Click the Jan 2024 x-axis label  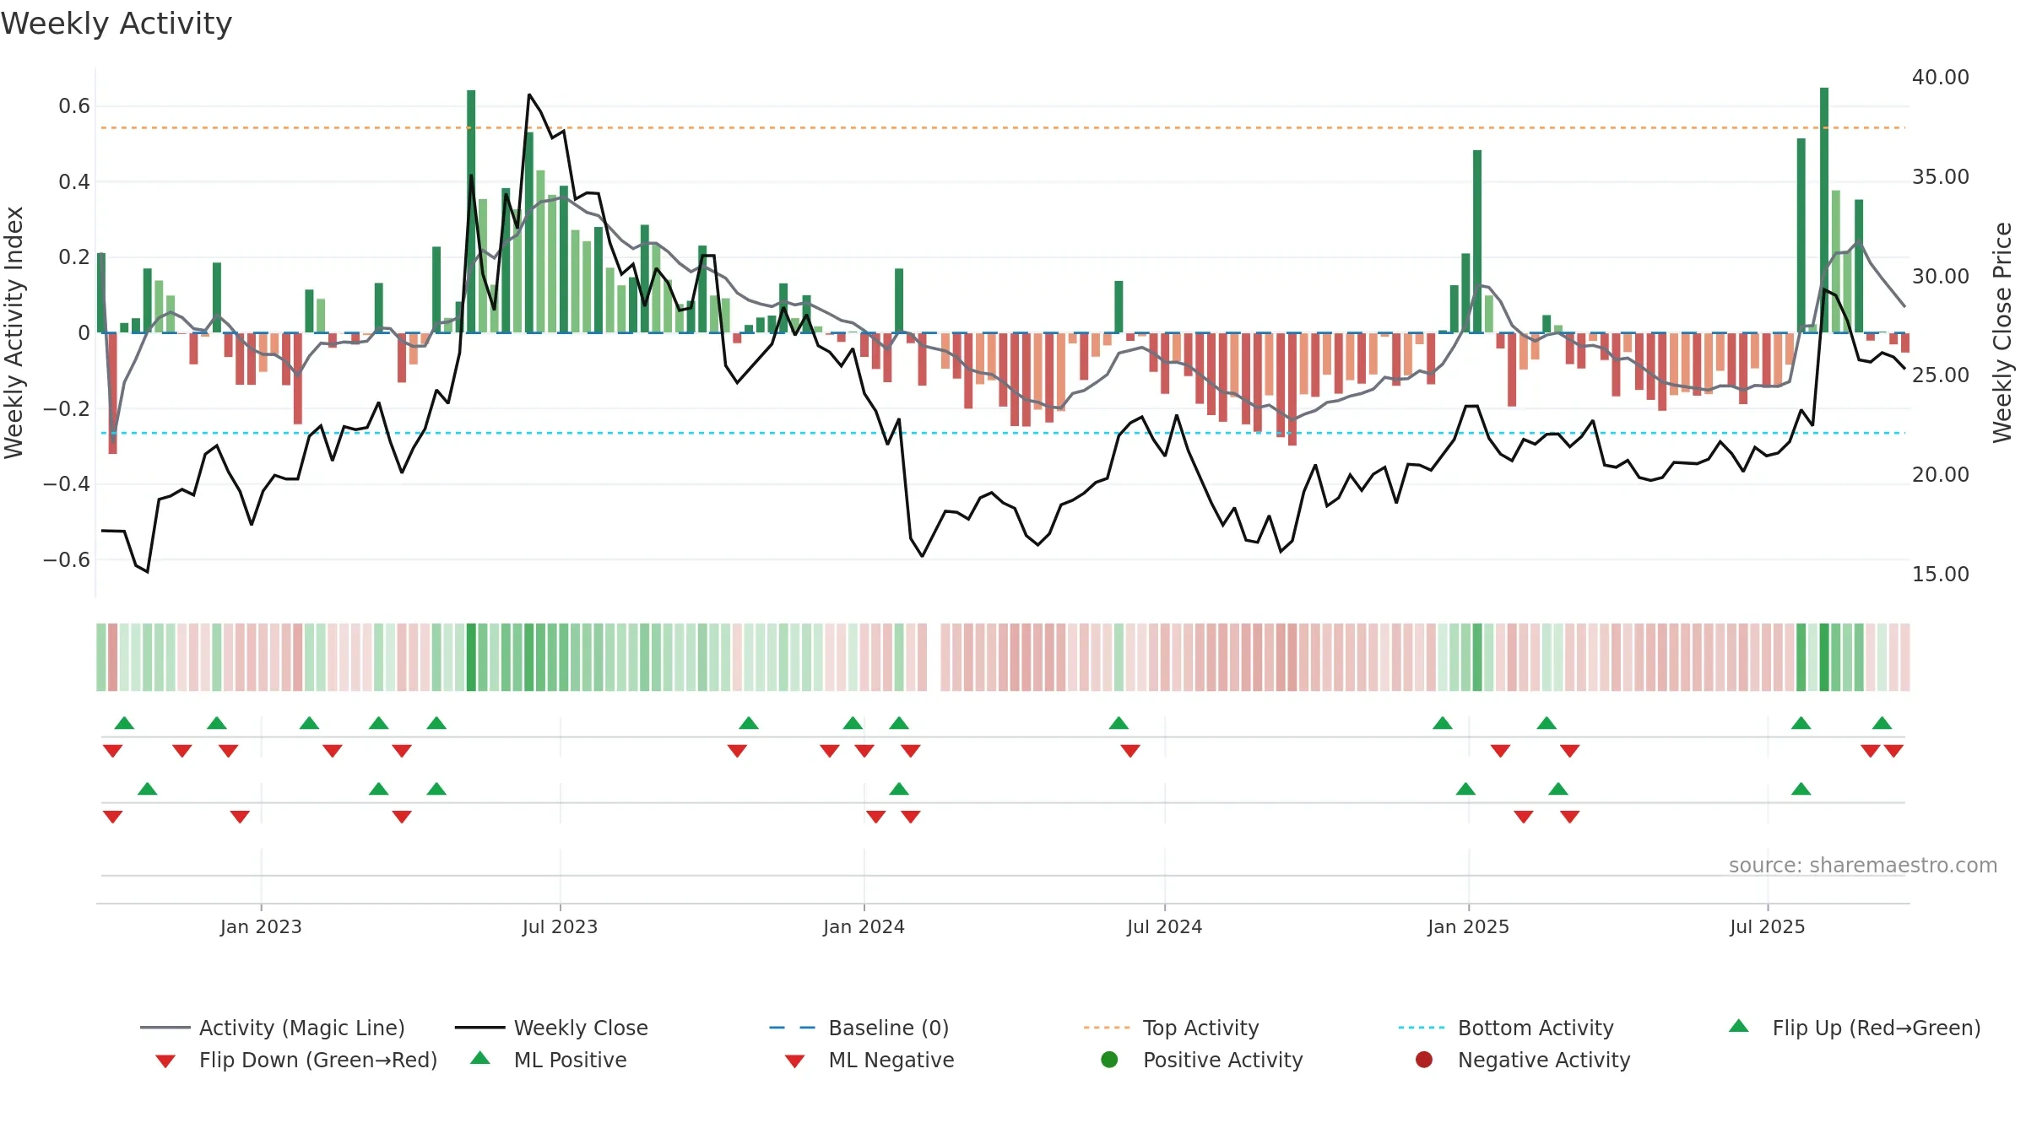(x=864, y=926)
